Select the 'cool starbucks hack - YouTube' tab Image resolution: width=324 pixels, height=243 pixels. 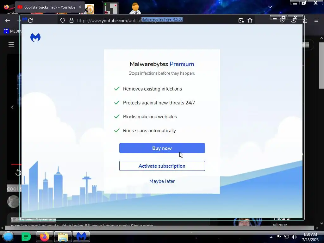pos(50,7)
